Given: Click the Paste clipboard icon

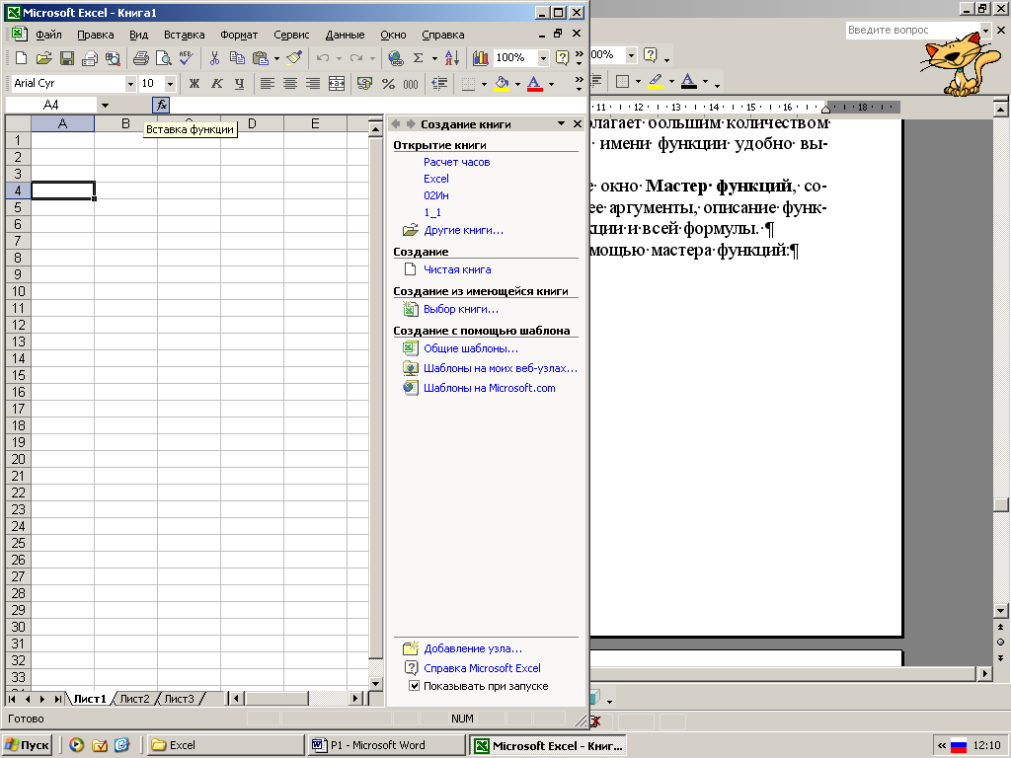Looking at the screenshot, I should tap(261, 58).
